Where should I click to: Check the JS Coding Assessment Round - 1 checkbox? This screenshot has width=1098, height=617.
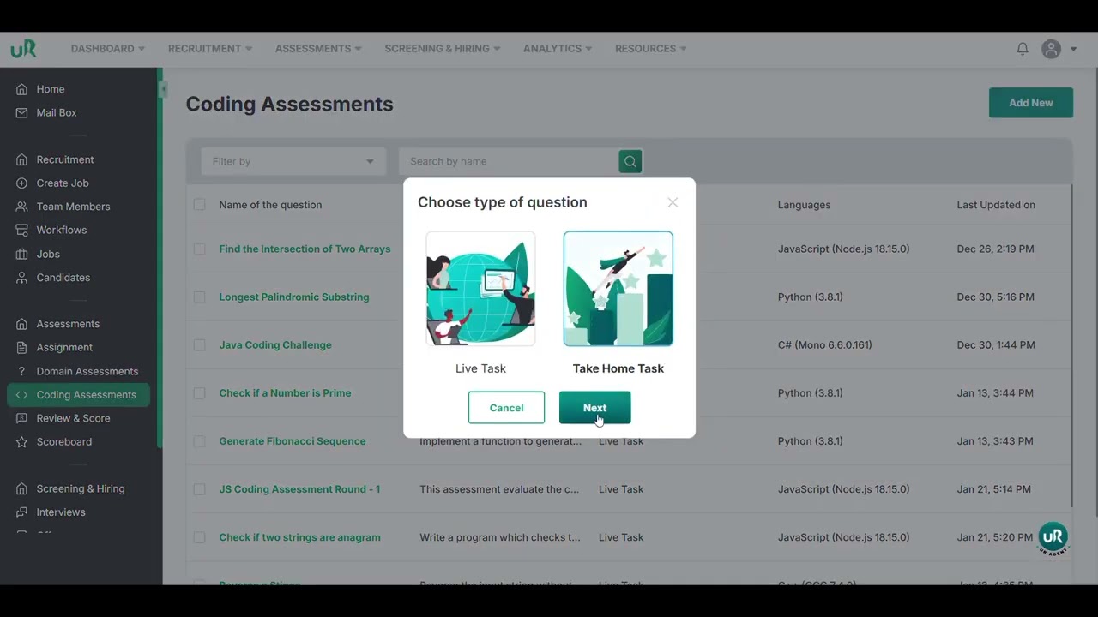click(199, 489)
